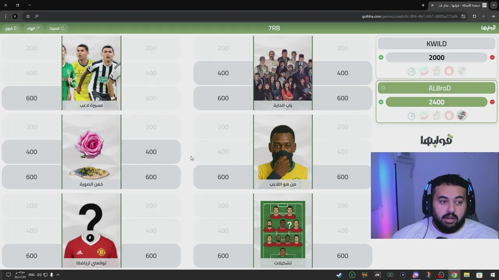Pick 600 left of من هو اللاعب card
499x280 pixels.
[x=223, y=177]
